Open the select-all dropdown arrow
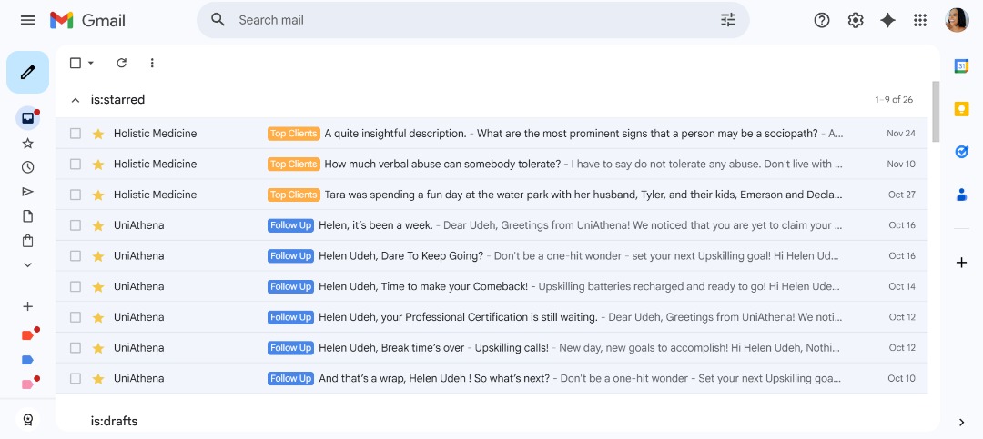 click(91, 63)
